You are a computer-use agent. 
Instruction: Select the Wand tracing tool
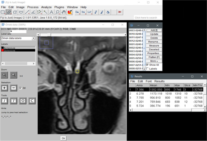point(45,12)
